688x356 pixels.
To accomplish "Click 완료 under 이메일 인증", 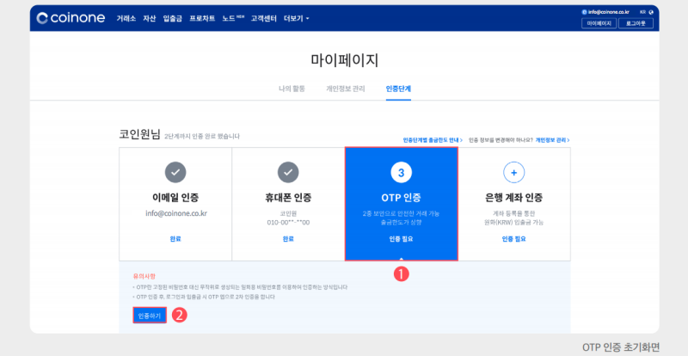I will click(x=175, y=239).
